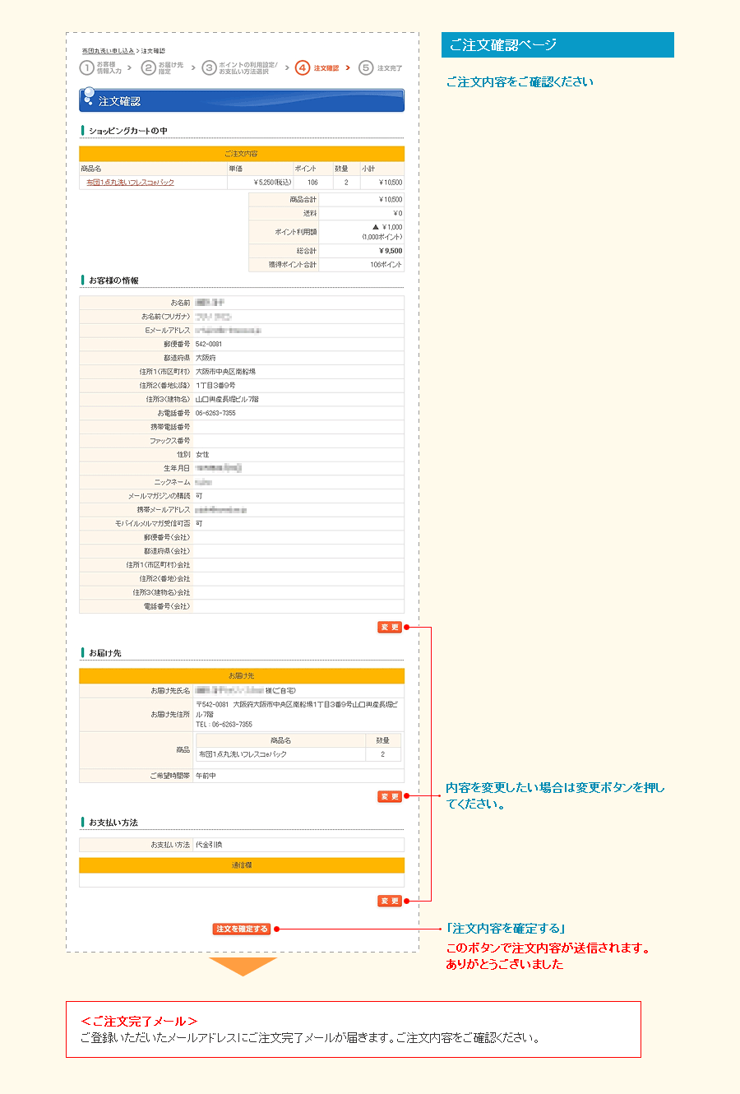The height and width of the screenshot is (1094, 740).
Task: Click ご注文内容 orange table header
Action: 242,154
